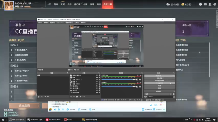Screen dimensions: 218x122
Task: Toggle lock on 图像 source
Action: click(x=99, y=78)
